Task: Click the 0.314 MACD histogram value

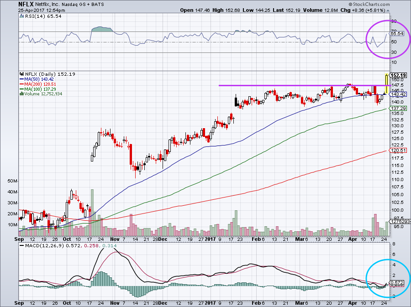Action: point(109,246)
